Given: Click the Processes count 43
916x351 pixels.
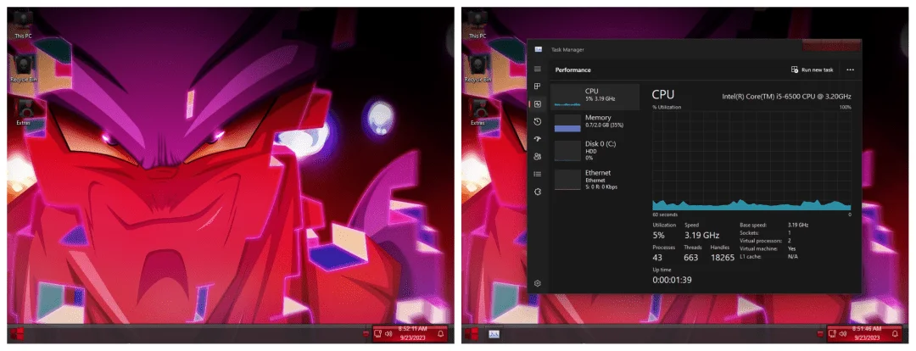Looking at the screenshot, I should (x=657, y=258).
